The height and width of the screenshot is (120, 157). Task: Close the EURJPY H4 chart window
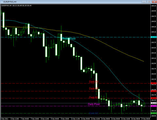click(x=154, y=2)
